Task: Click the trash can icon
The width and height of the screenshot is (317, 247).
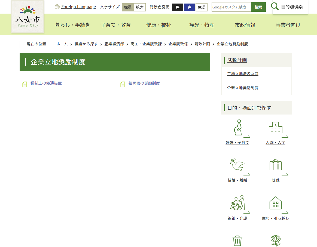Action: pyautogui.click(x=237, y=241)
